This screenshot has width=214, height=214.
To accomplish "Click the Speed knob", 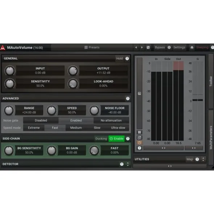I will (x=52, y=110).
